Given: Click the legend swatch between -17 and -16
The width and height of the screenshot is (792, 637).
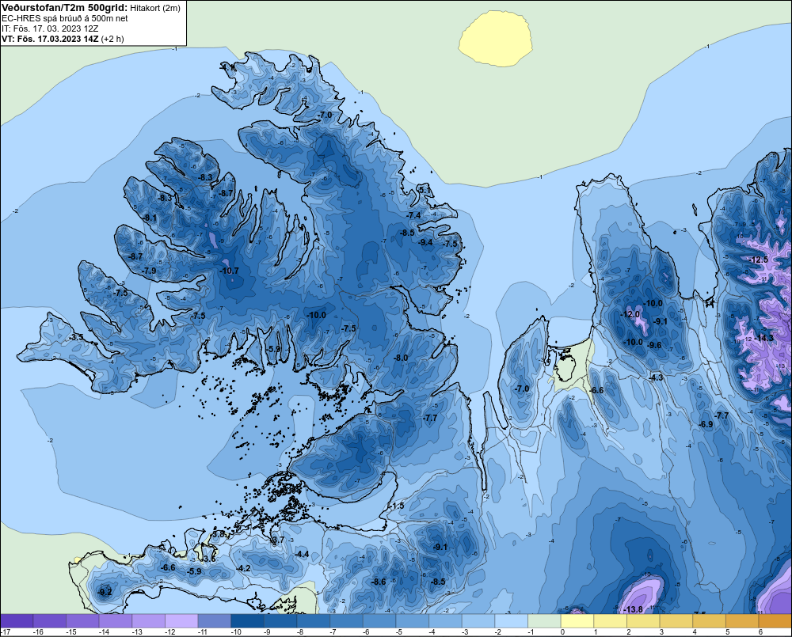Looking at the screenshot, I should (17, 621).
